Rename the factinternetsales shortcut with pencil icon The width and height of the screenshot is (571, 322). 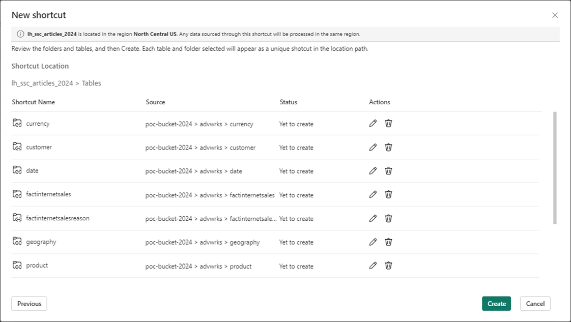pos(373,194)
